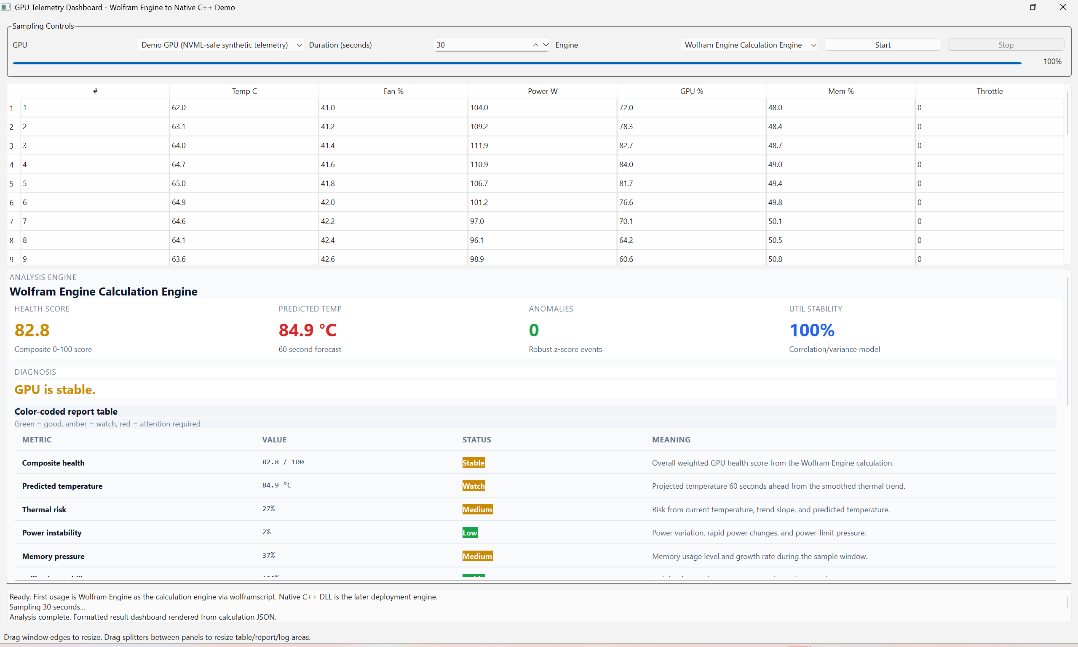Click the Predicted temperature metric label

tap(62, 486)
